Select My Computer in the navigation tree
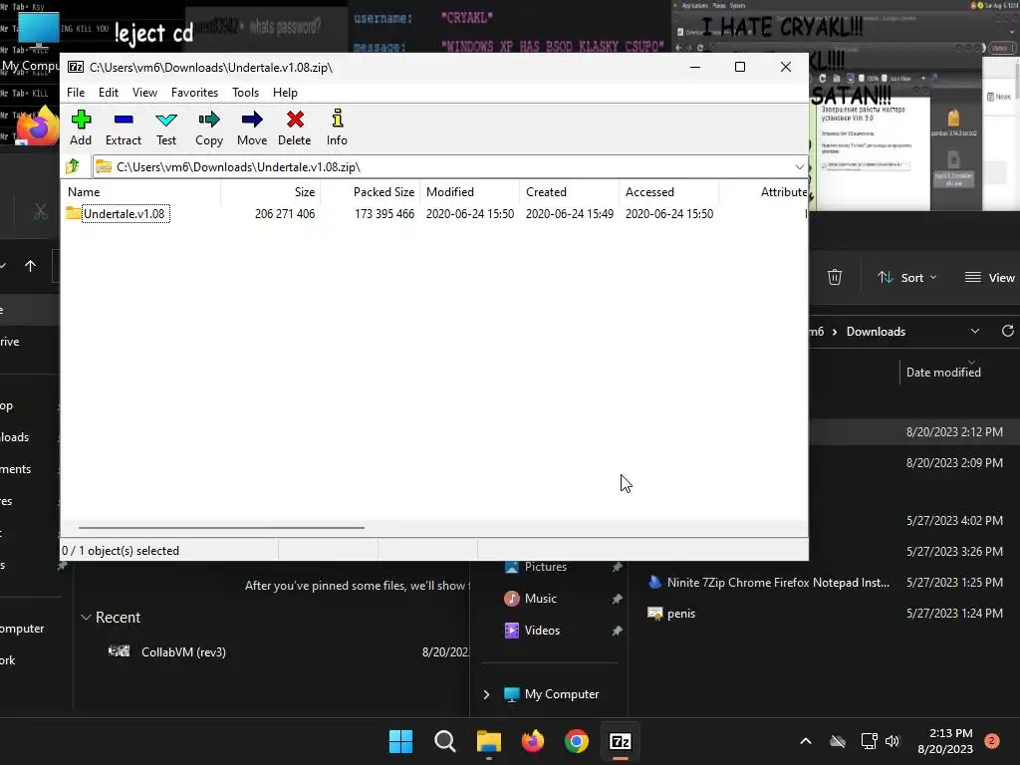Screen dimensions: 1020x765 [x=562, y=694]
